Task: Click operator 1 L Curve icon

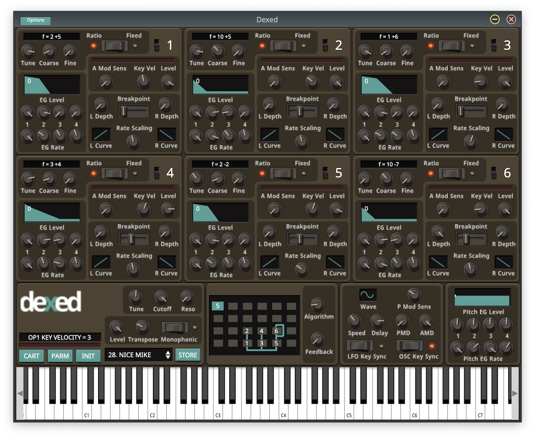Action: click(101, 134)
